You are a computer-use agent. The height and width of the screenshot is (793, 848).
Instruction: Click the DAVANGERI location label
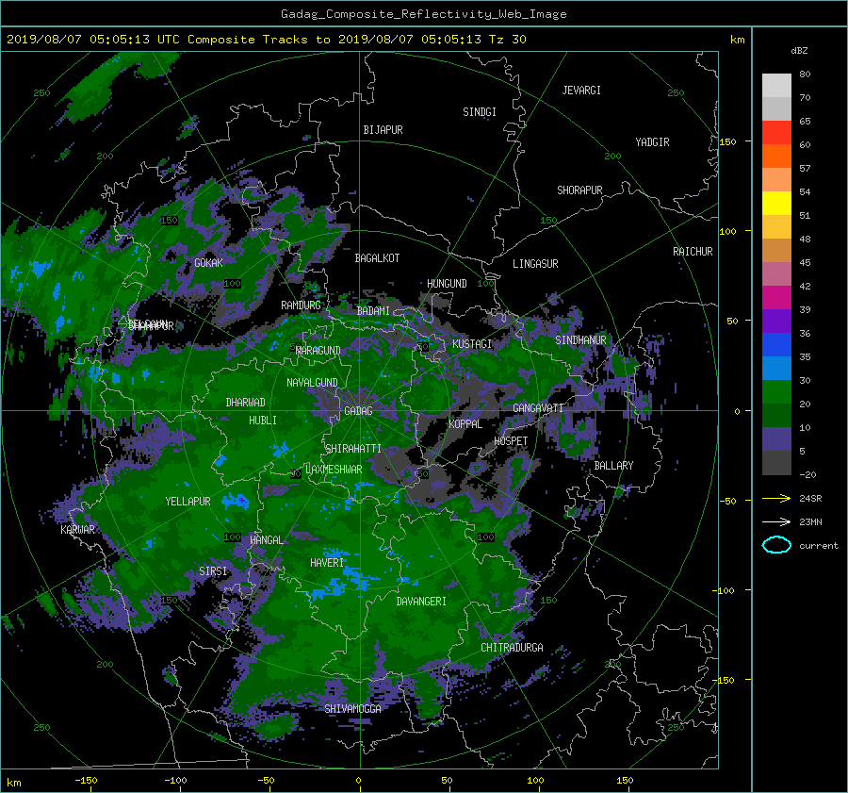coord(421,602)
